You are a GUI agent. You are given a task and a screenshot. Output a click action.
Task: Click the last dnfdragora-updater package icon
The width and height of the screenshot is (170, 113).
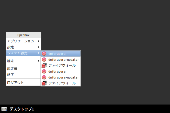[x=44, y=77]
